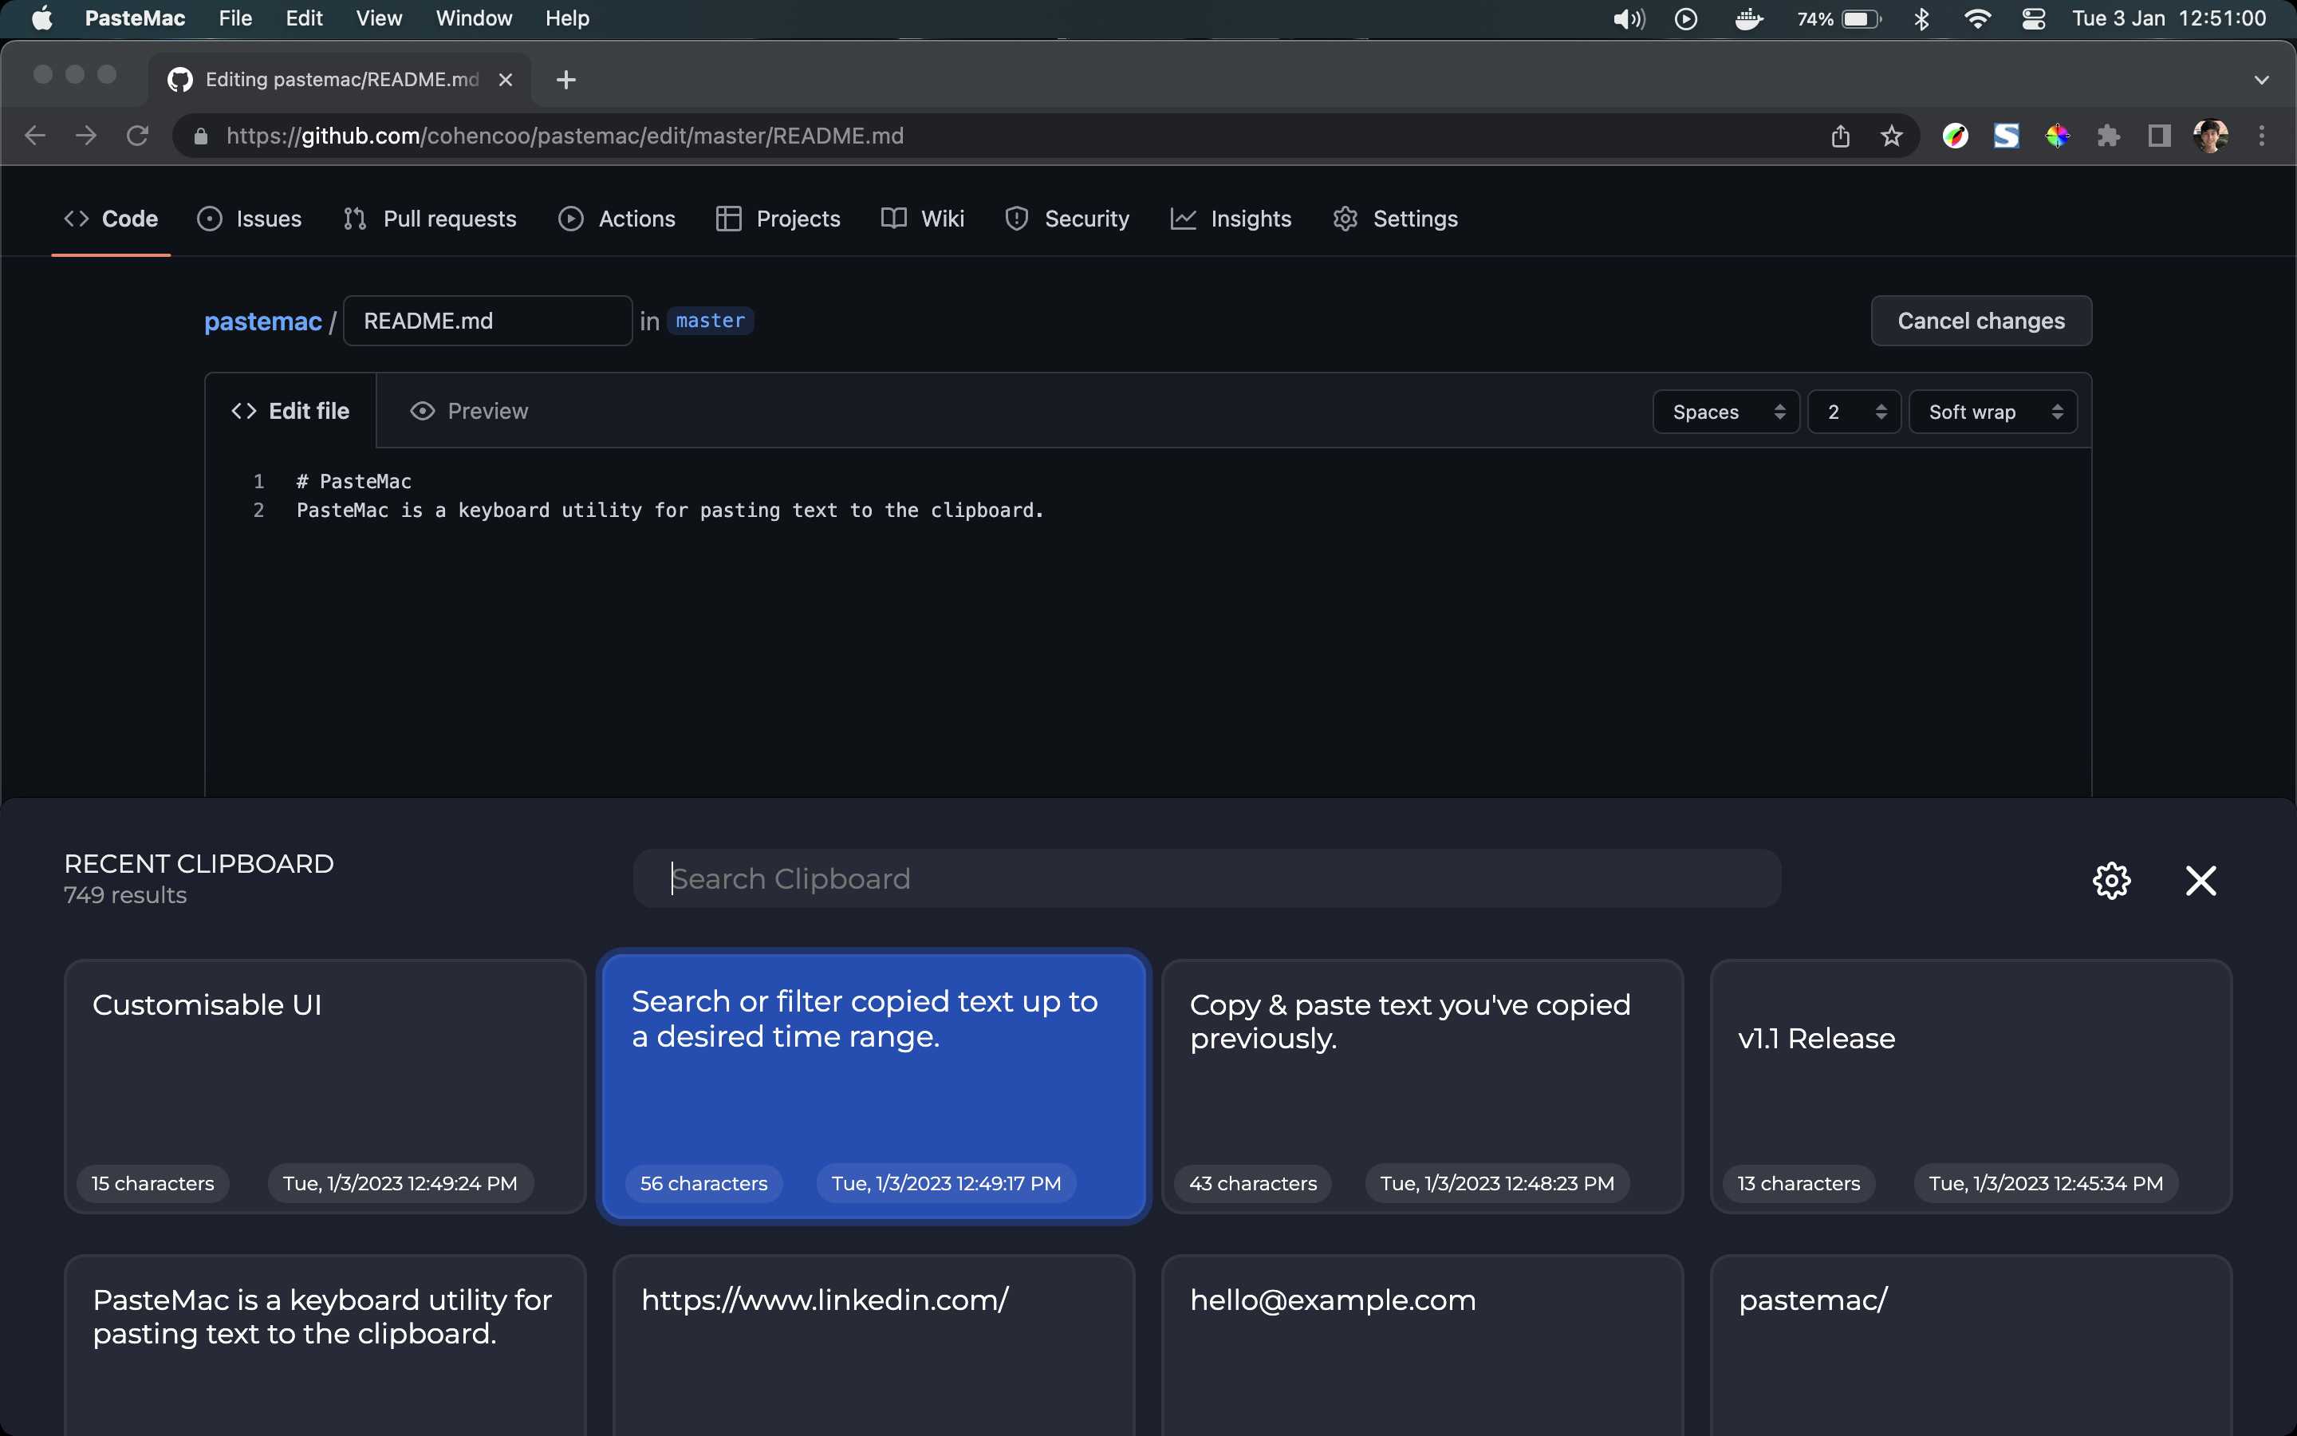Image resolution: width=2297 pixels, height=1436 pixels.
Task: Go back in browser history
Action: [35, 136]
